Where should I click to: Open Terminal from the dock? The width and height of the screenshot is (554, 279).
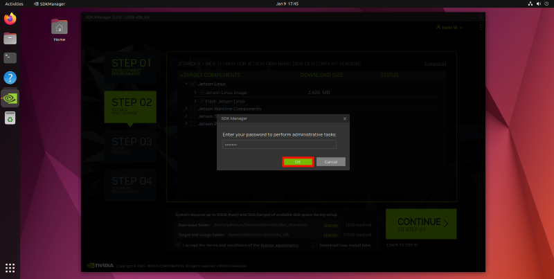pyautogui.click(x=10, y=58)
